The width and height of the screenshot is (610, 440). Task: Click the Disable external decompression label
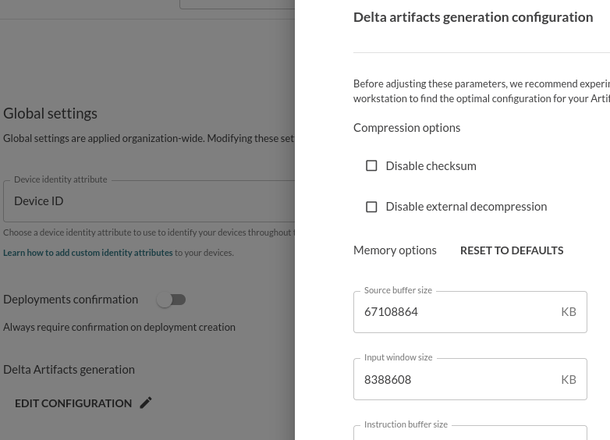tap(466, 207)
